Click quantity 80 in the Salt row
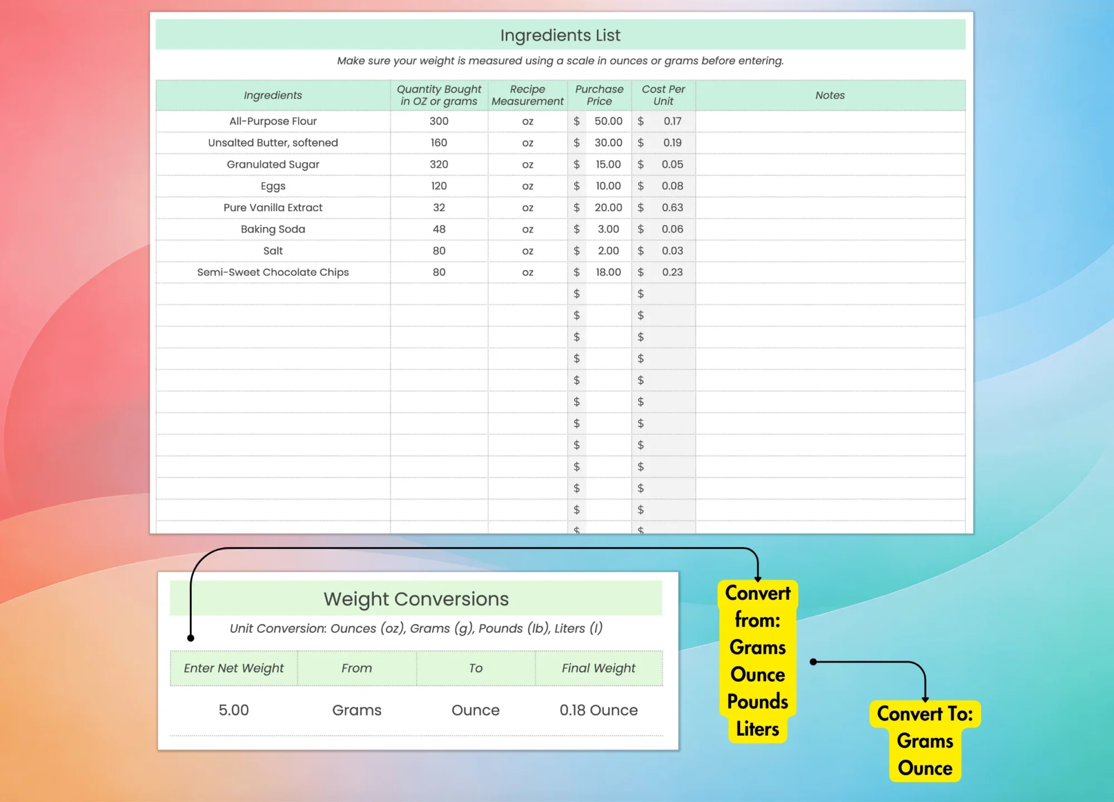The image size is (1114, 802). pyautogui.click(x=439, y=251)
